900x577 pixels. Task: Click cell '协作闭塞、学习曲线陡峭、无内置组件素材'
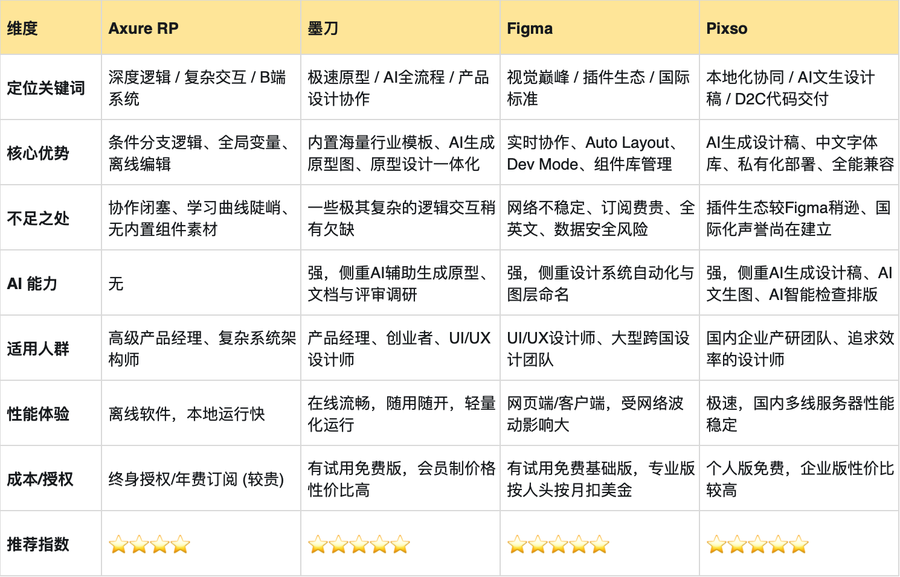(201, 218)
